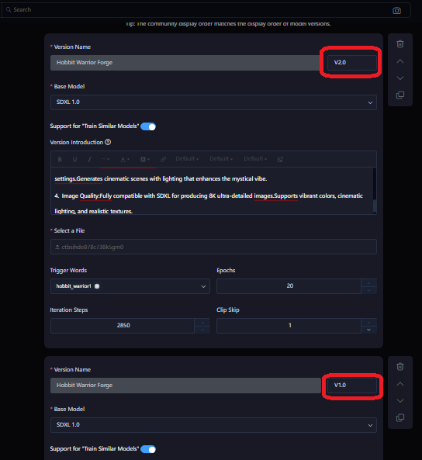The image size is (422, 460).
Task: Delete the V1.0 version with trash icon
Action: tap(400, 367)
